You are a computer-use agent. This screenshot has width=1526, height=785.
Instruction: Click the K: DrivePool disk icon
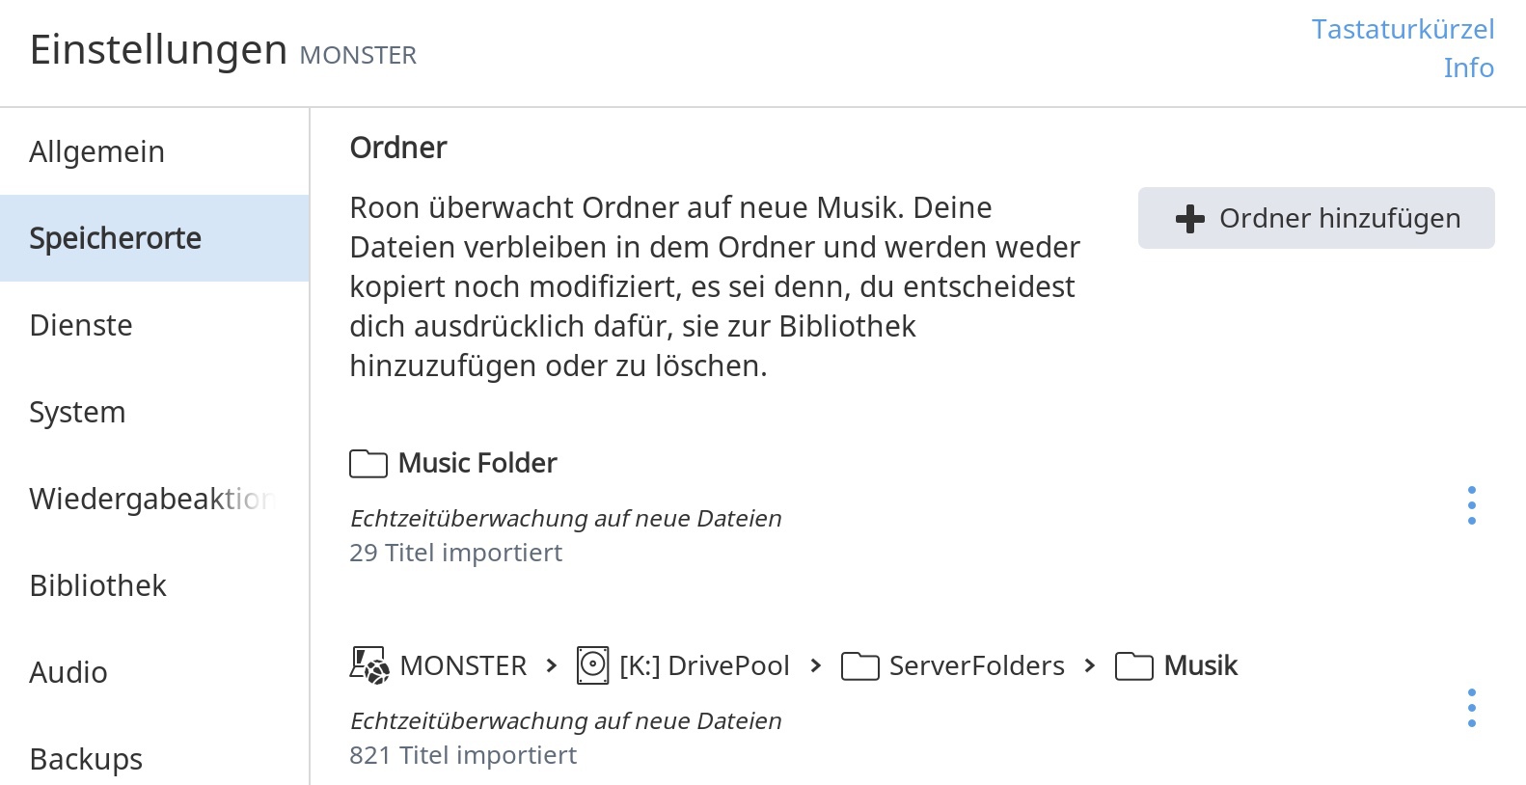tap(592, 665)
